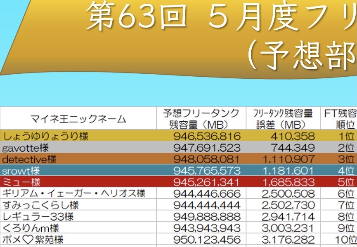Click the 予想フリータンク残容量(MB) header
Screen dimensions: 357x247
pos(201,118)
